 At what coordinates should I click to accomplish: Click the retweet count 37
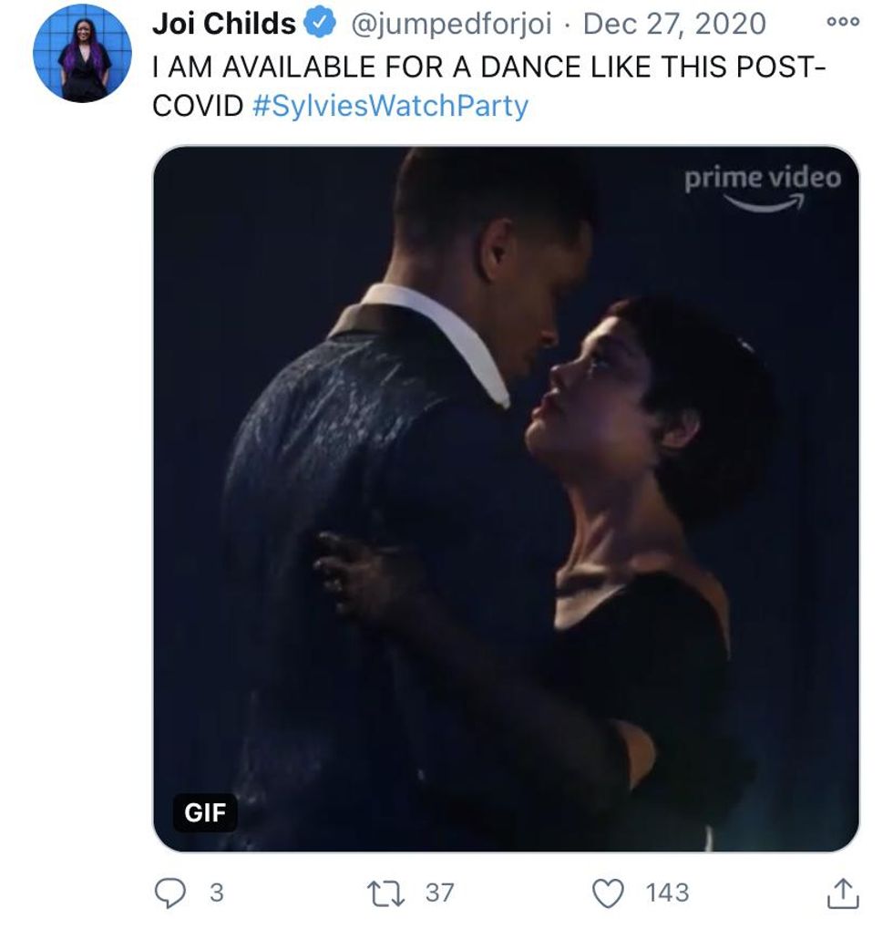tap(439, 893)
